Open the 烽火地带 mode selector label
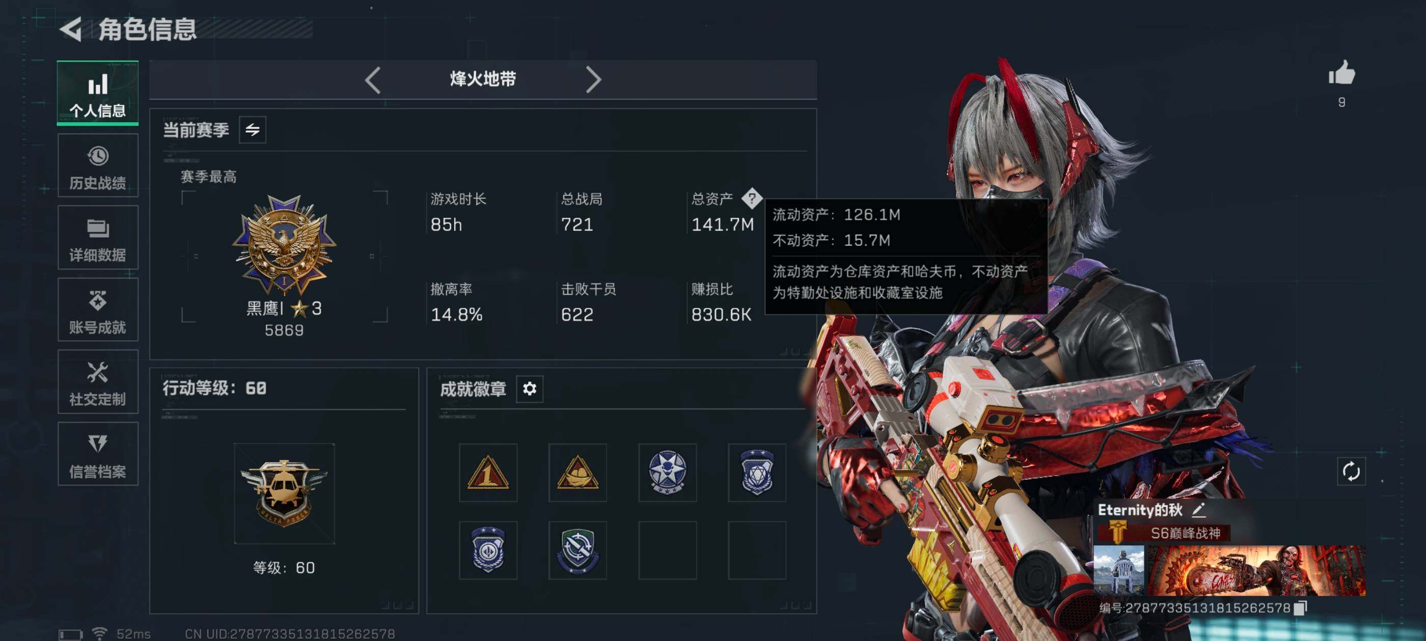1426x641 pixels. 483,79
